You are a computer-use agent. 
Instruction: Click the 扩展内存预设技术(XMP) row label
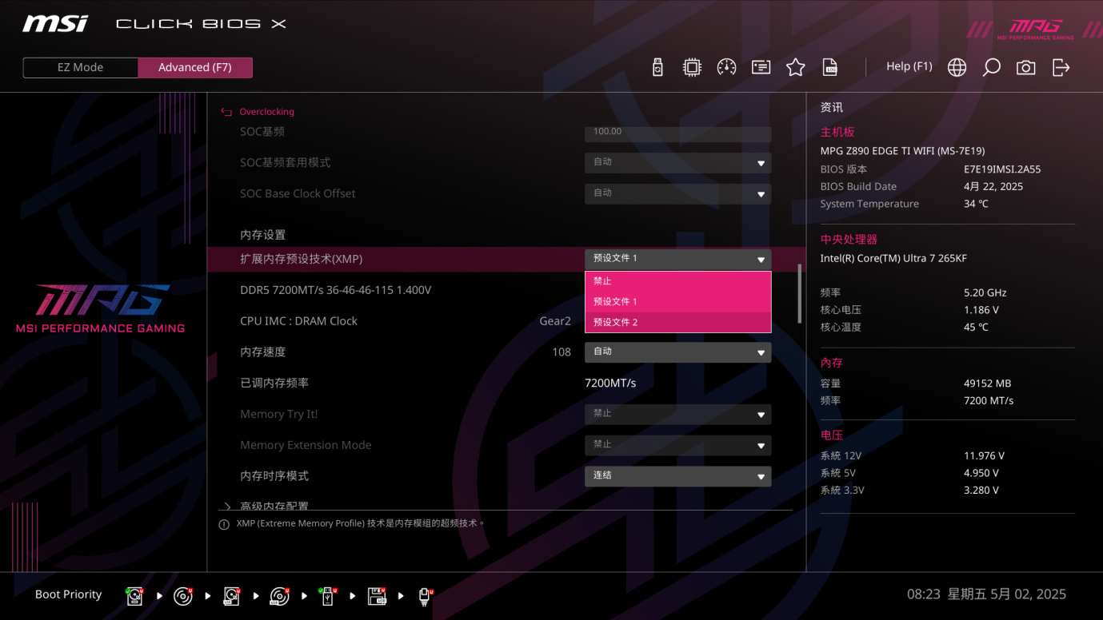(301, 259)
